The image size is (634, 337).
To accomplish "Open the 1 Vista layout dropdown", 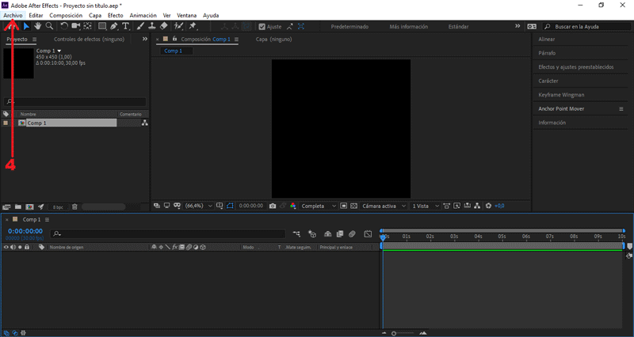I will click(x=424, y=206).
